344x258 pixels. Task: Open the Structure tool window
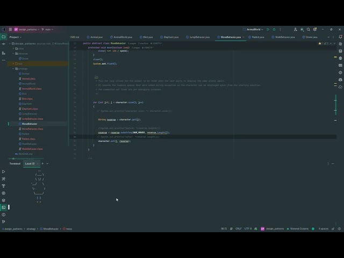pos(4,53)
